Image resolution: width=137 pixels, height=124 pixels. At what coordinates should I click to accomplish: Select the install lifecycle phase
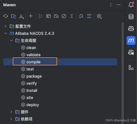pyautogui.click(x=32, y=90)
